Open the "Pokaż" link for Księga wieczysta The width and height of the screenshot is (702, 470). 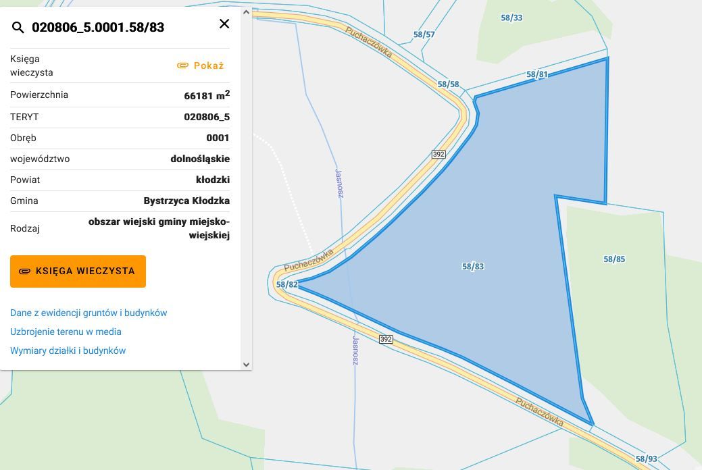(x=208, y=66)
